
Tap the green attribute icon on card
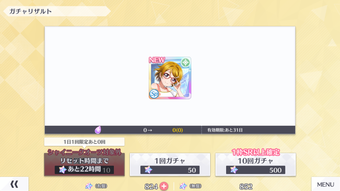185,63
